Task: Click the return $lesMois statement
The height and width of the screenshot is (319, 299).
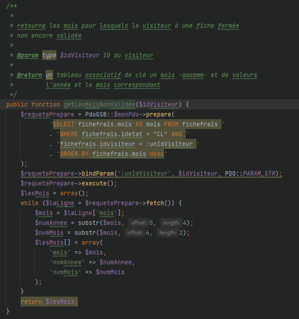Action: (49, 301)
